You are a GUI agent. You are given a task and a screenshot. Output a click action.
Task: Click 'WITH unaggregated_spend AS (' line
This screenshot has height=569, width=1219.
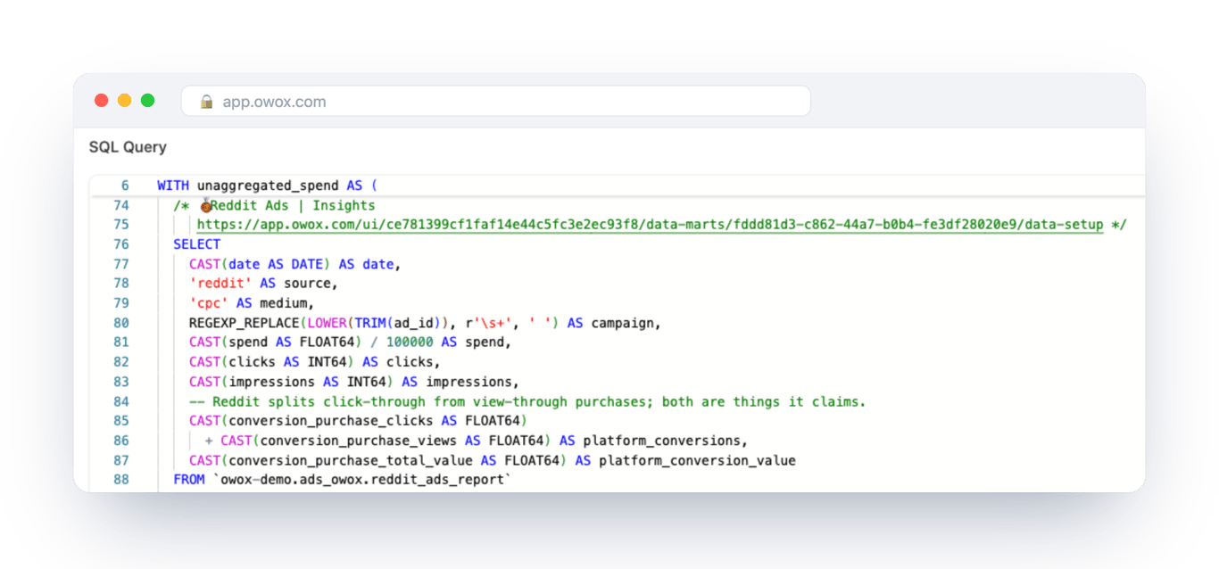coord(268,186)
